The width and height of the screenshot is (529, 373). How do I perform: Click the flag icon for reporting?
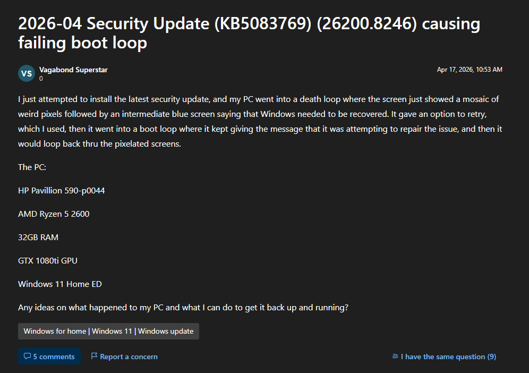tap(94, 356)
